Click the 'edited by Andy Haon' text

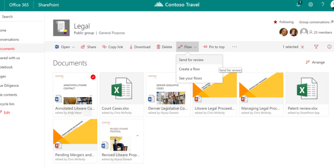coord(68,113)
